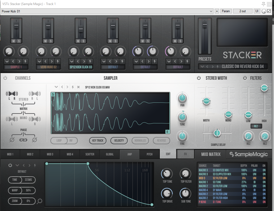Switch to the SCATTER tab
This screenshot has height=211, width=274.
tap(90, 154)
